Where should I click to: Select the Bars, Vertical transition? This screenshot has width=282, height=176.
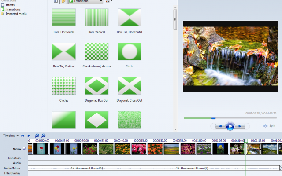(x=96, y=17)
